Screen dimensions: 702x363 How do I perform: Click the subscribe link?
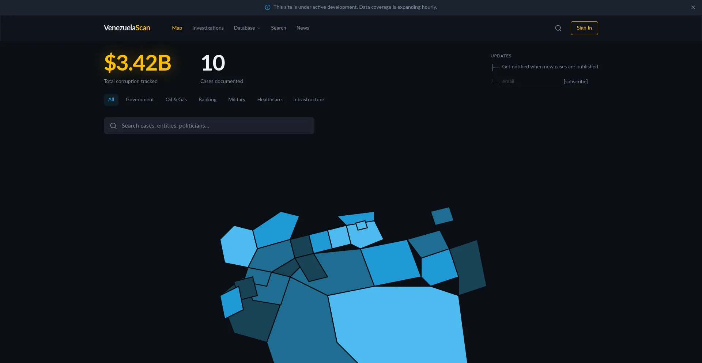575,82
